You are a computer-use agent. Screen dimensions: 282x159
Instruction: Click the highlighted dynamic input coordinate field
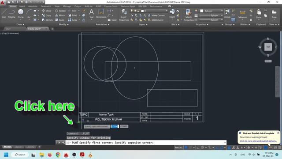click(x=115, y=126)
